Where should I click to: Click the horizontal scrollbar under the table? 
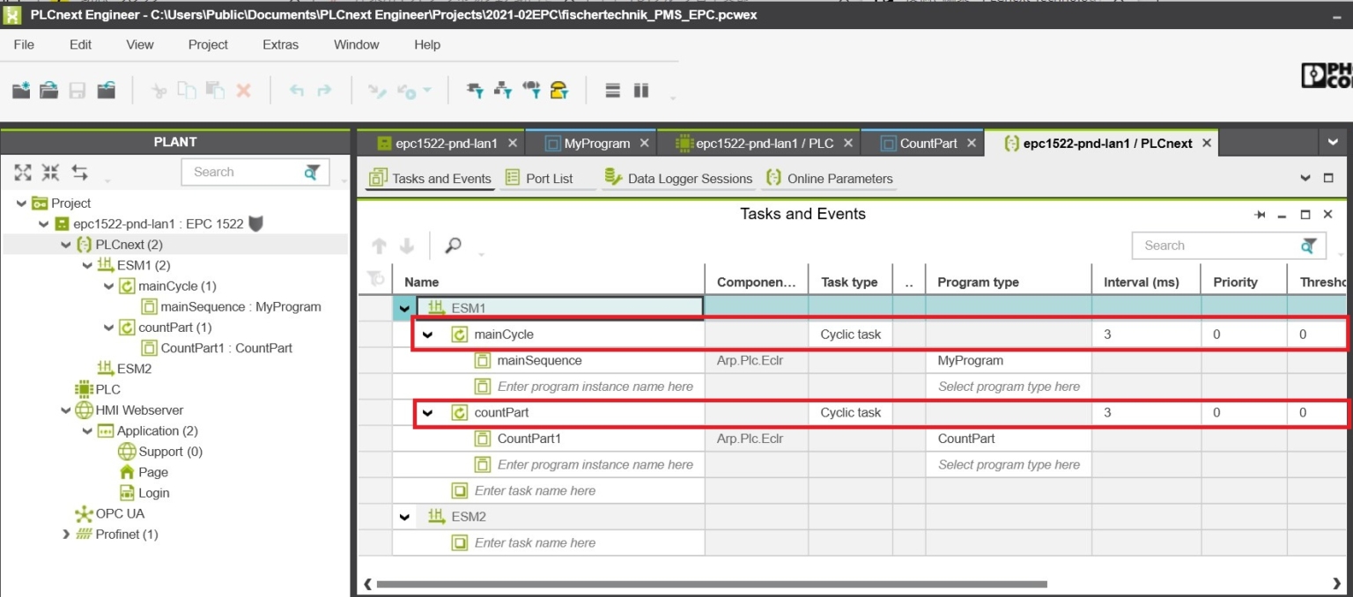click(x=705, y=584)
